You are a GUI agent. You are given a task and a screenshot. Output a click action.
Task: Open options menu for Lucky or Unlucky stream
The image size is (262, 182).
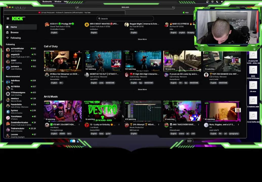tap(119, 125)
